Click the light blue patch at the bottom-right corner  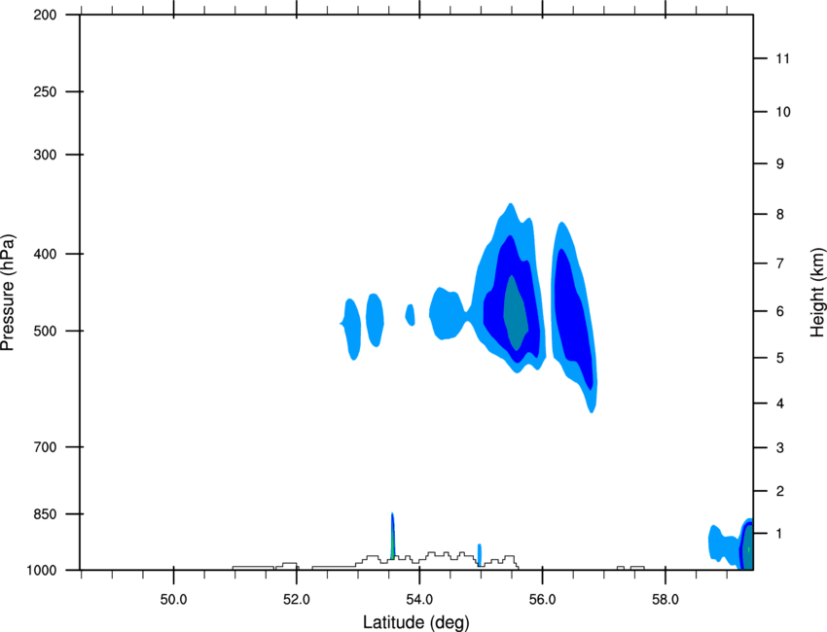[723, 544]
